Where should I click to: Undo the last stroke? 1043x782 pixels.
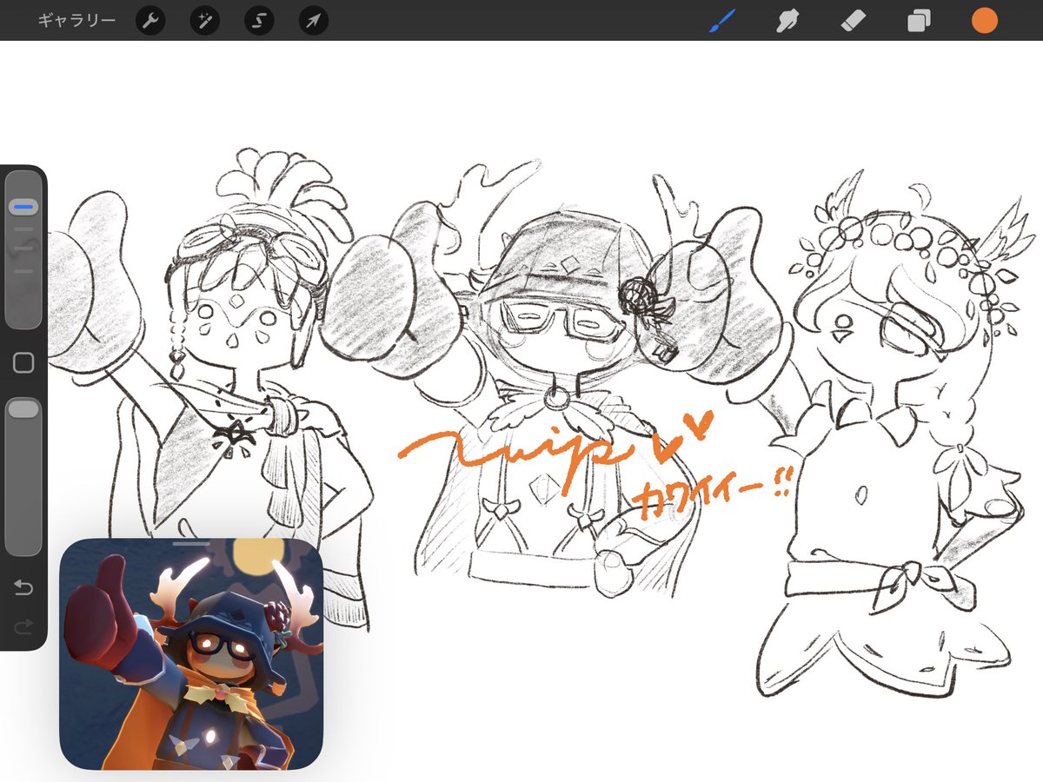click(x=23, y=589)
